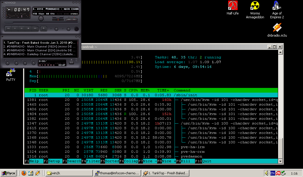Sort by MEM% column header
The height and width of the screenshot is (177, 303).
click(145, 90)
